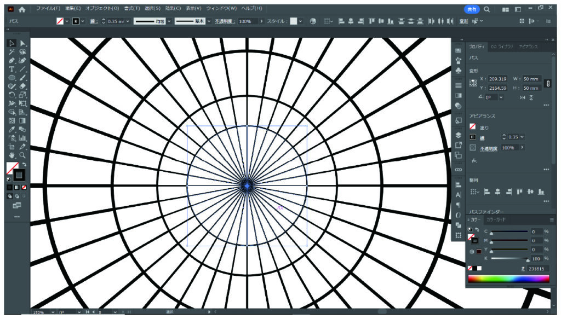Flip horizontally icon in Transform section
The width and height of the screenshot is (561, 319).
click(522, 97)
